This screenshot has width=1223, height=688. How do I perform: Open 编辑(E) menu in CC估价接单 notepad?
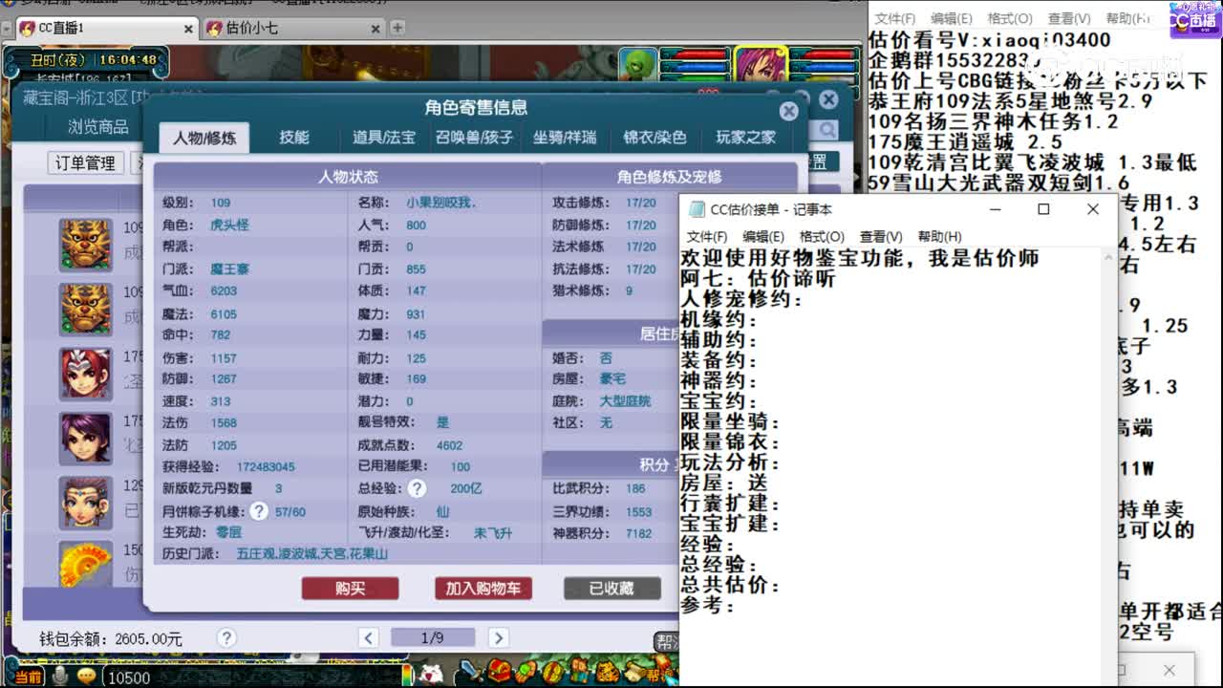[x=763, y=237]
